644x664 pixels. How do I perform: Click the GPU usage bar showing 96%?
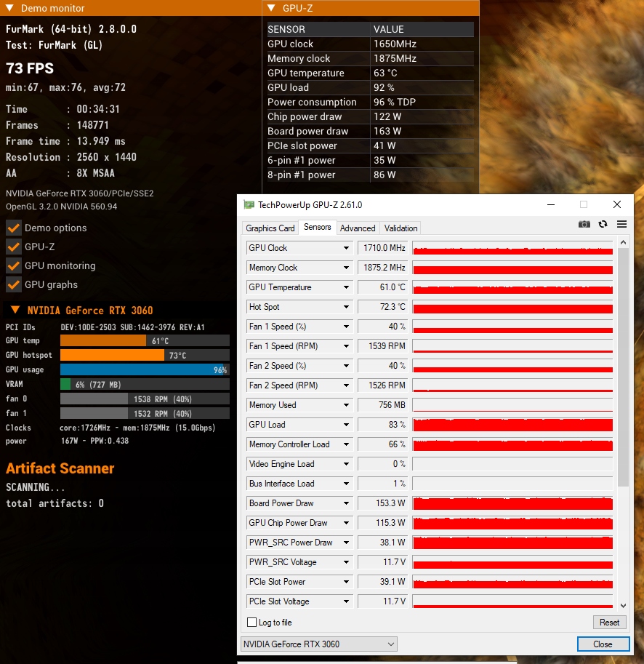point(145,369)
